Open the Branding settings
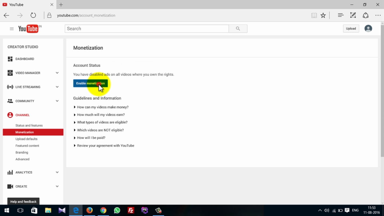This screenshot has width=384, height=216. click(22, 152)
